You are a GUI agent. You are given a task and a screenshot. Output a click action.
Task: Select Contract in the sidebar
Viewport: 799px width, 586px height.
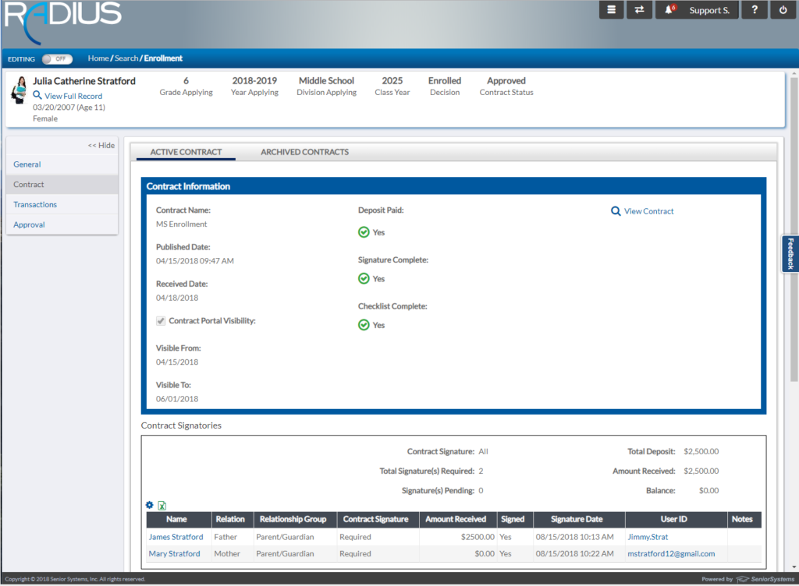coord(62,185)
